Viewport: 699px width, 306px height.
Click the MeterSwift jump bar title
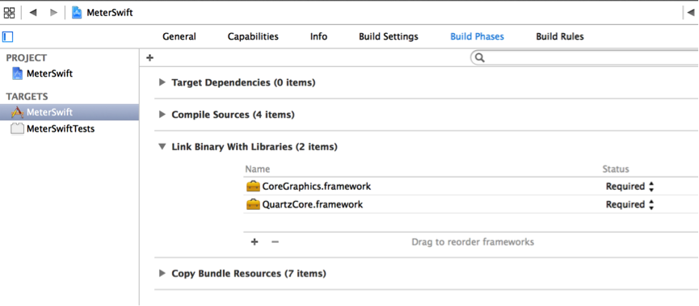click(110, 12)
